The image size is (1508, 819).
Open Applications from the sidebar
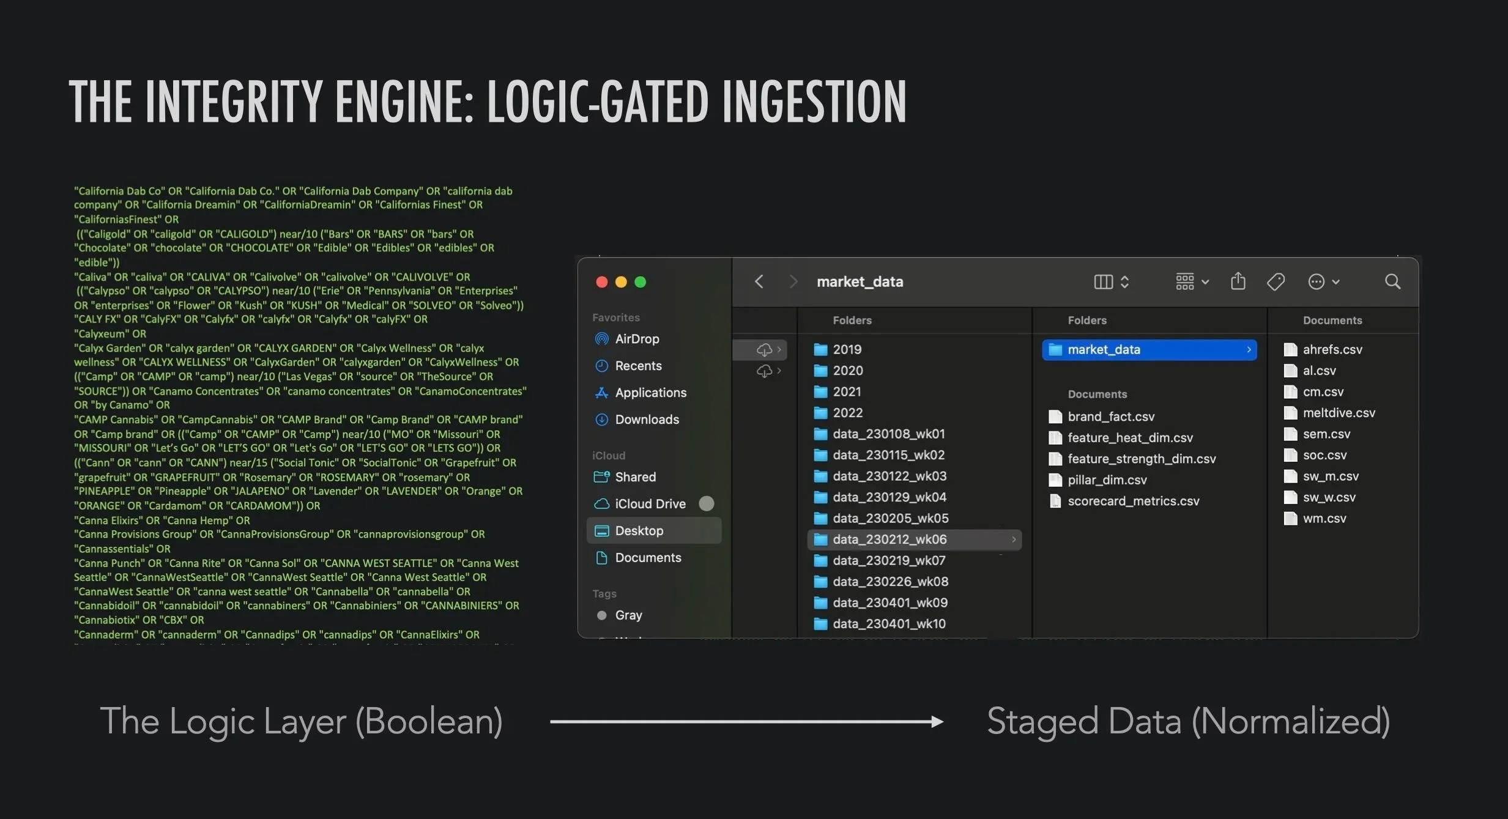tap(650, 392)
